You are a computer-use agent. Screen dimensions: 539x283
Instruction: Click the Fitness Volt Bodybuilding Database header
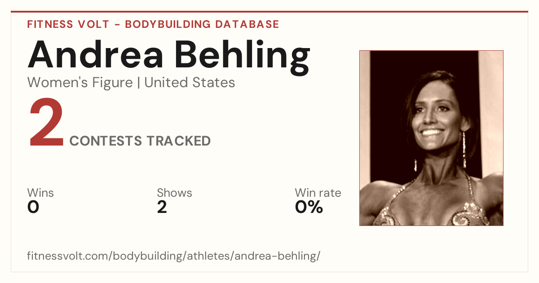153,24
